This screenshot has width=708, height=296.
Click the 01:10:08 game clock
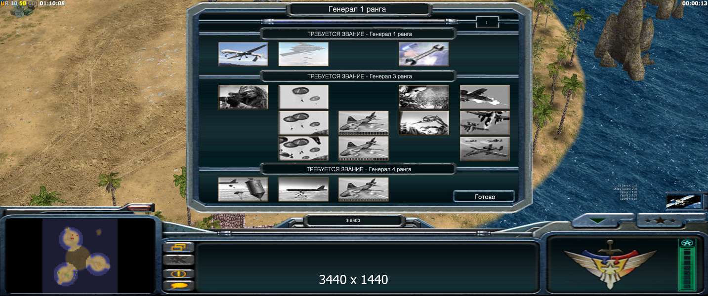(x=52, y=3)
